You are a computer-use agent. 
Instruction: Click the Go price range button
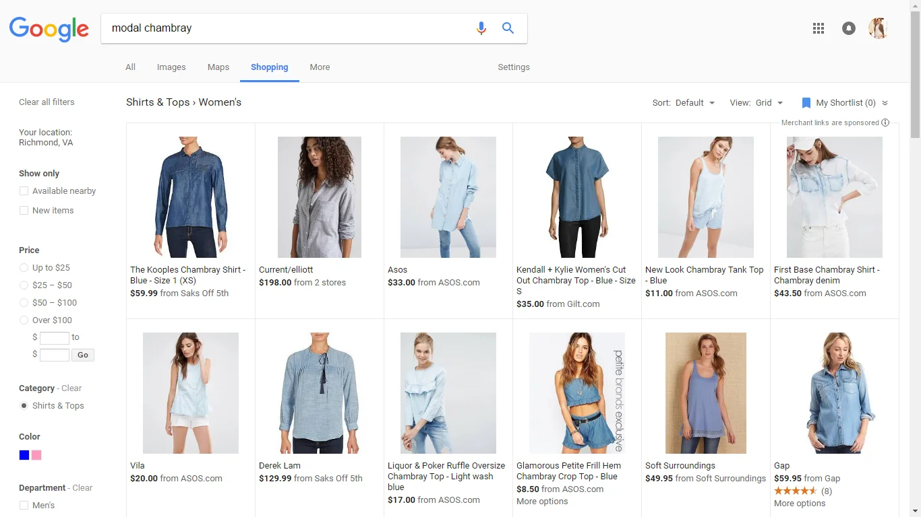(x=83, y=355)
